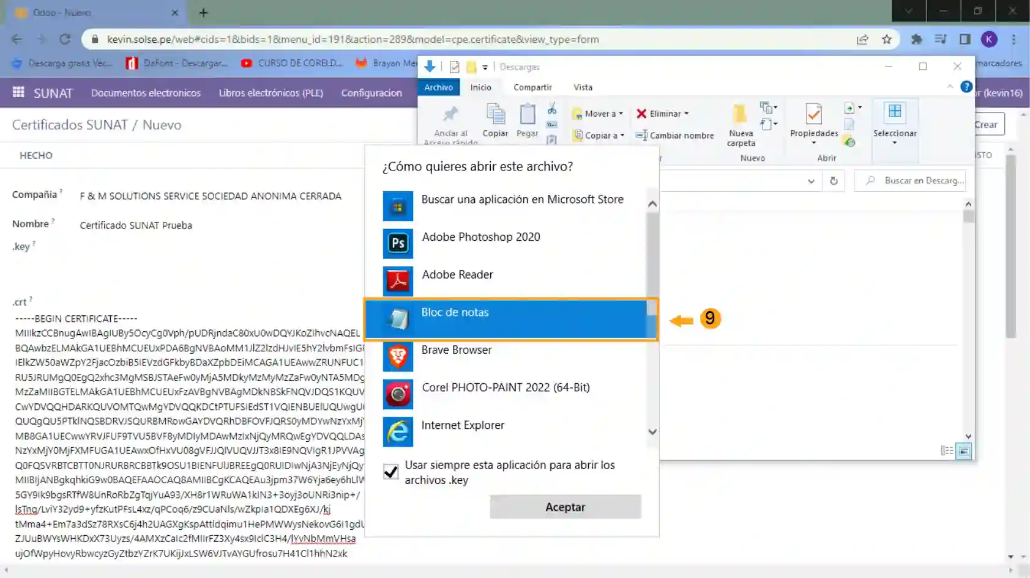Select Bloc de notas in the app list
Viewport: 1030px width, 578px height.
coord(511,318)
